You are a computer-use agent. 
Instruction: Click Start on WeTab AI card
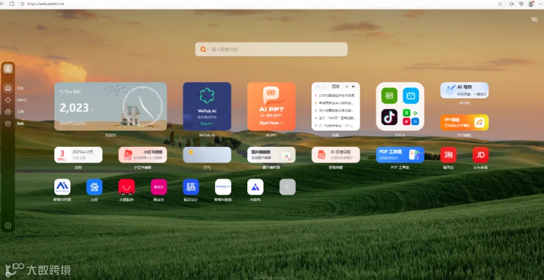click(x=207, y=123)
